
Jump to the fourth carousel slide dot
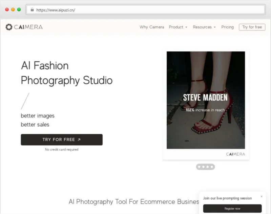point(212,167)
